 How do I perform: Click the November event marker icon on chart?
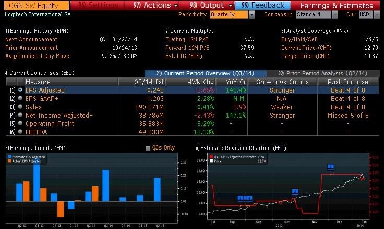(331, 167)
